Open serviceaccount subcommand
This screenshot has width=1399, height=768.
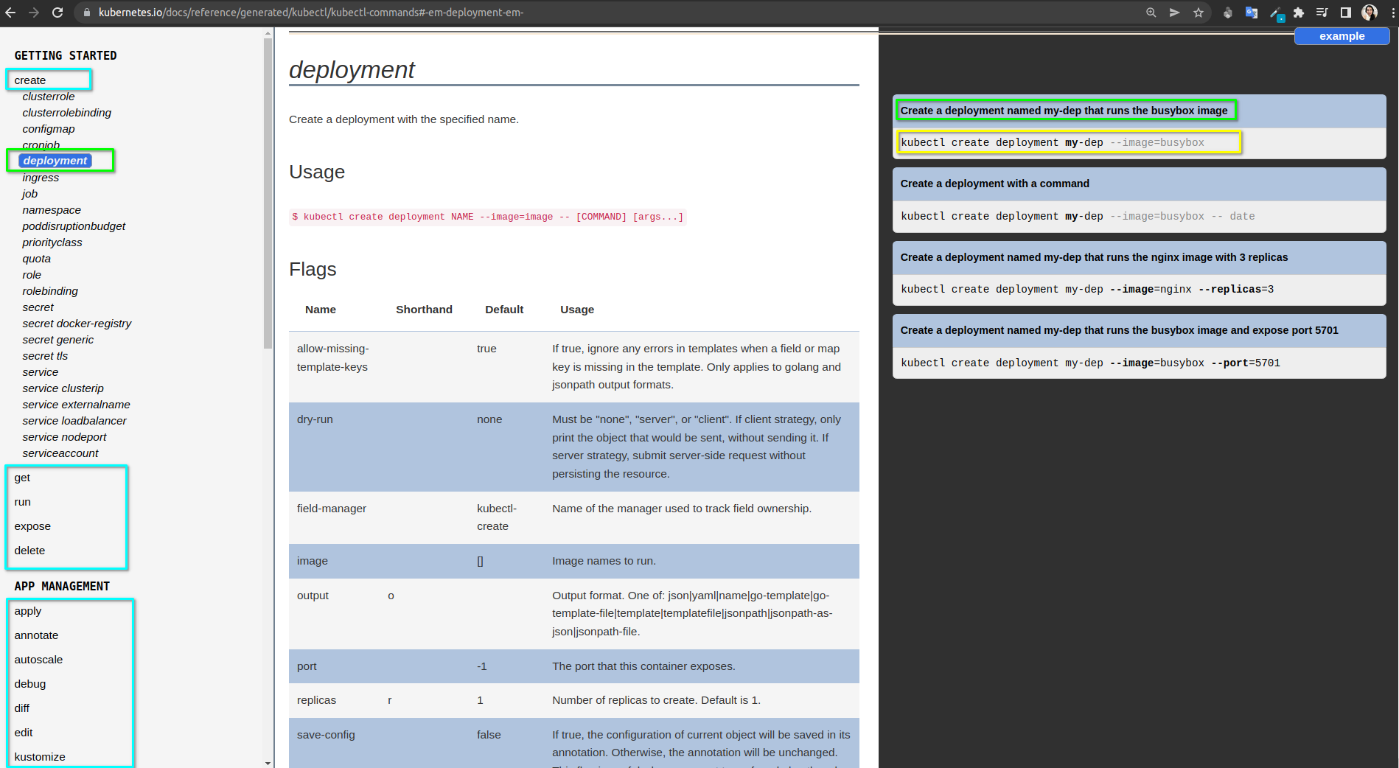60,453
